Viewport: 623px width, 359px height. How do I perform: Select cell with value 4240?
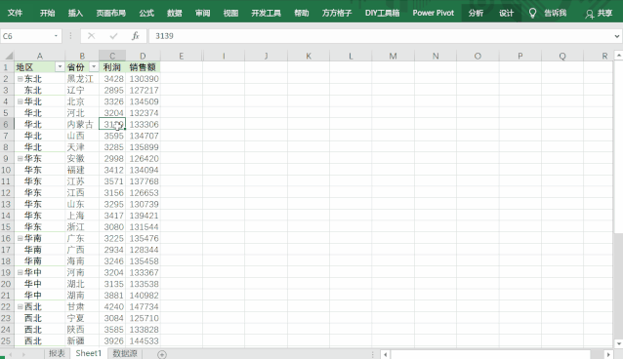(112, 306)
